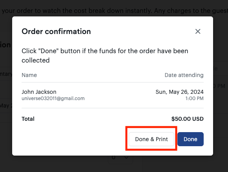Click the Name column header

pyautogui.click(x=29, y=75)
